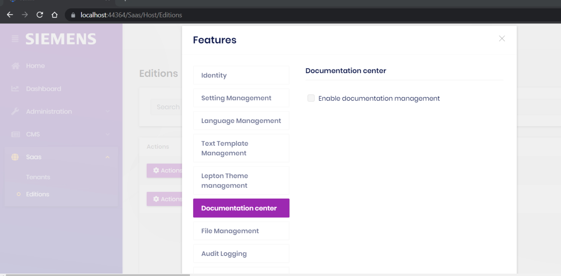This screenshot has width=561, height=276.
Task: Expand the CMS submenu chevron
Action: point(107,134)
